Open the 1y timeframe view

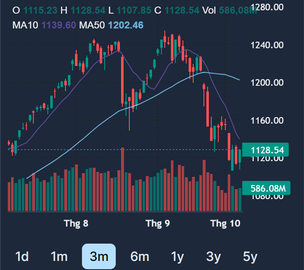point(177,256)
